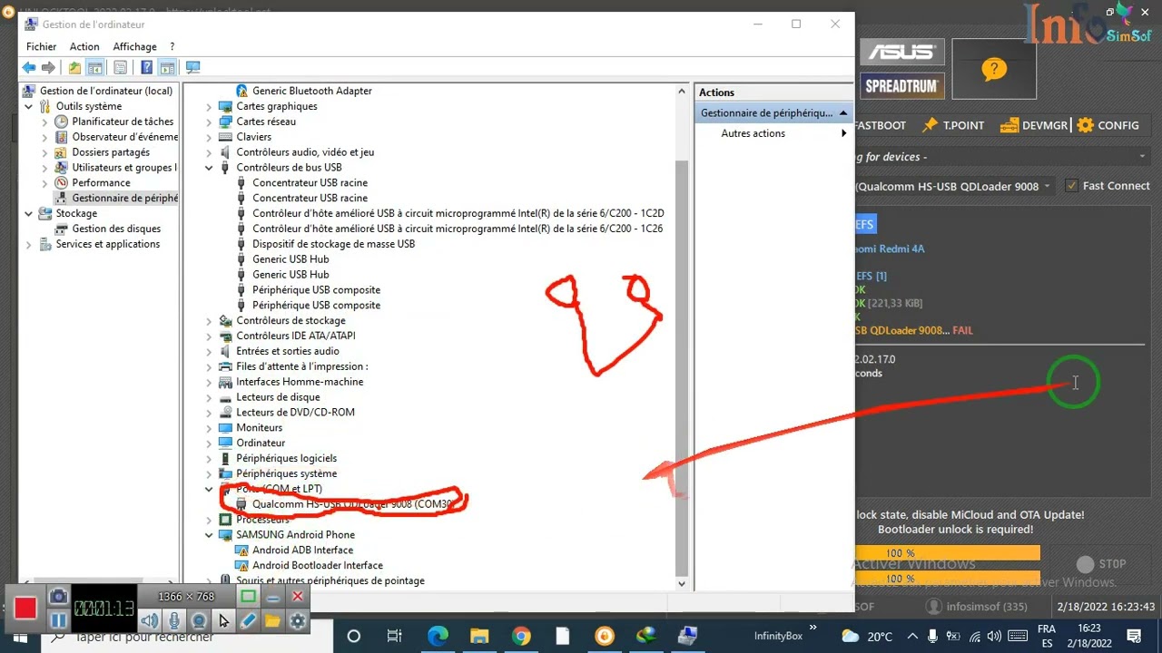Pause the screen recording
This screenshot has width=1162, height=653.
[58, 620]
